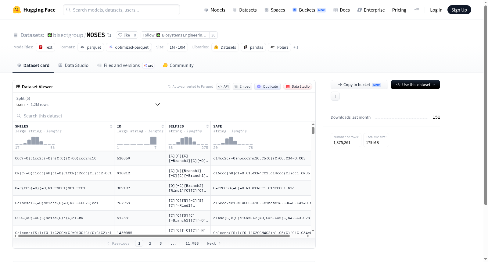Go to Models in the top navigation
Screen dimensions: 488x262
(215, 10)
